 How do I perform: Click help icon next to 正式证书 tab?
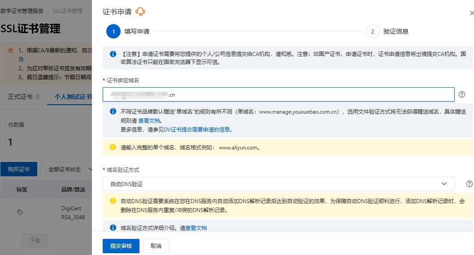37,97
